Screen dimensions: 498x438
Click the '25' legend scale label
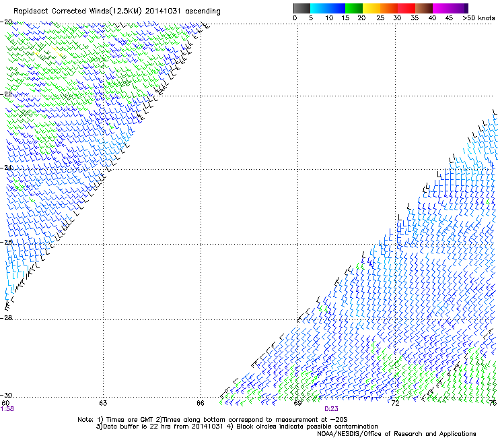pyautogui.click(x=380, y=18)
